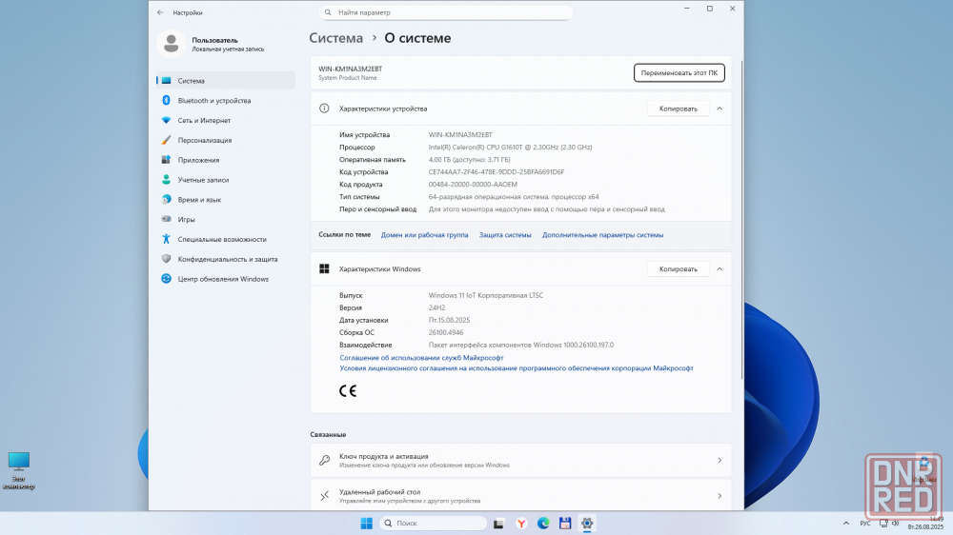Collapse the Характеристики Windows section
Screen dimensions: 953x535
click(720, 268)
